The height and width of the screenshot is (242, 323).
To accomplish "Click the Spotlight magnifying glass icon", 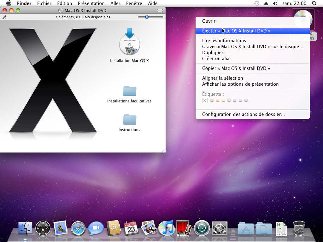I will pos(314,3).
